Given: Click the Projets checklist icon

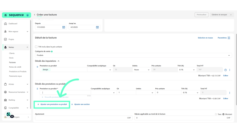Looking at the screenshot, I should coord(6,40).
